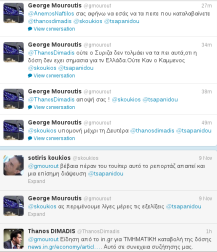
Task: Click George Mouroutis avatar in the 27m tweet
Action: 13,13
